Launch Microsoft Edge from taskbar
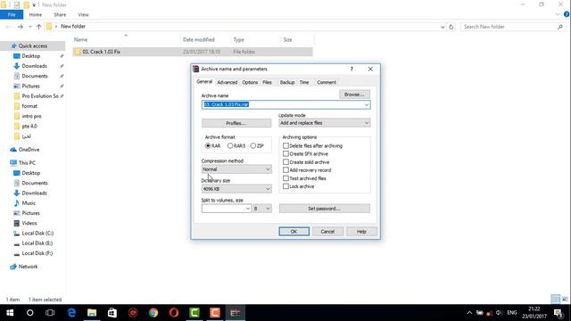The height and width of the screenshot is (321, 571). [x=71, y=313]
